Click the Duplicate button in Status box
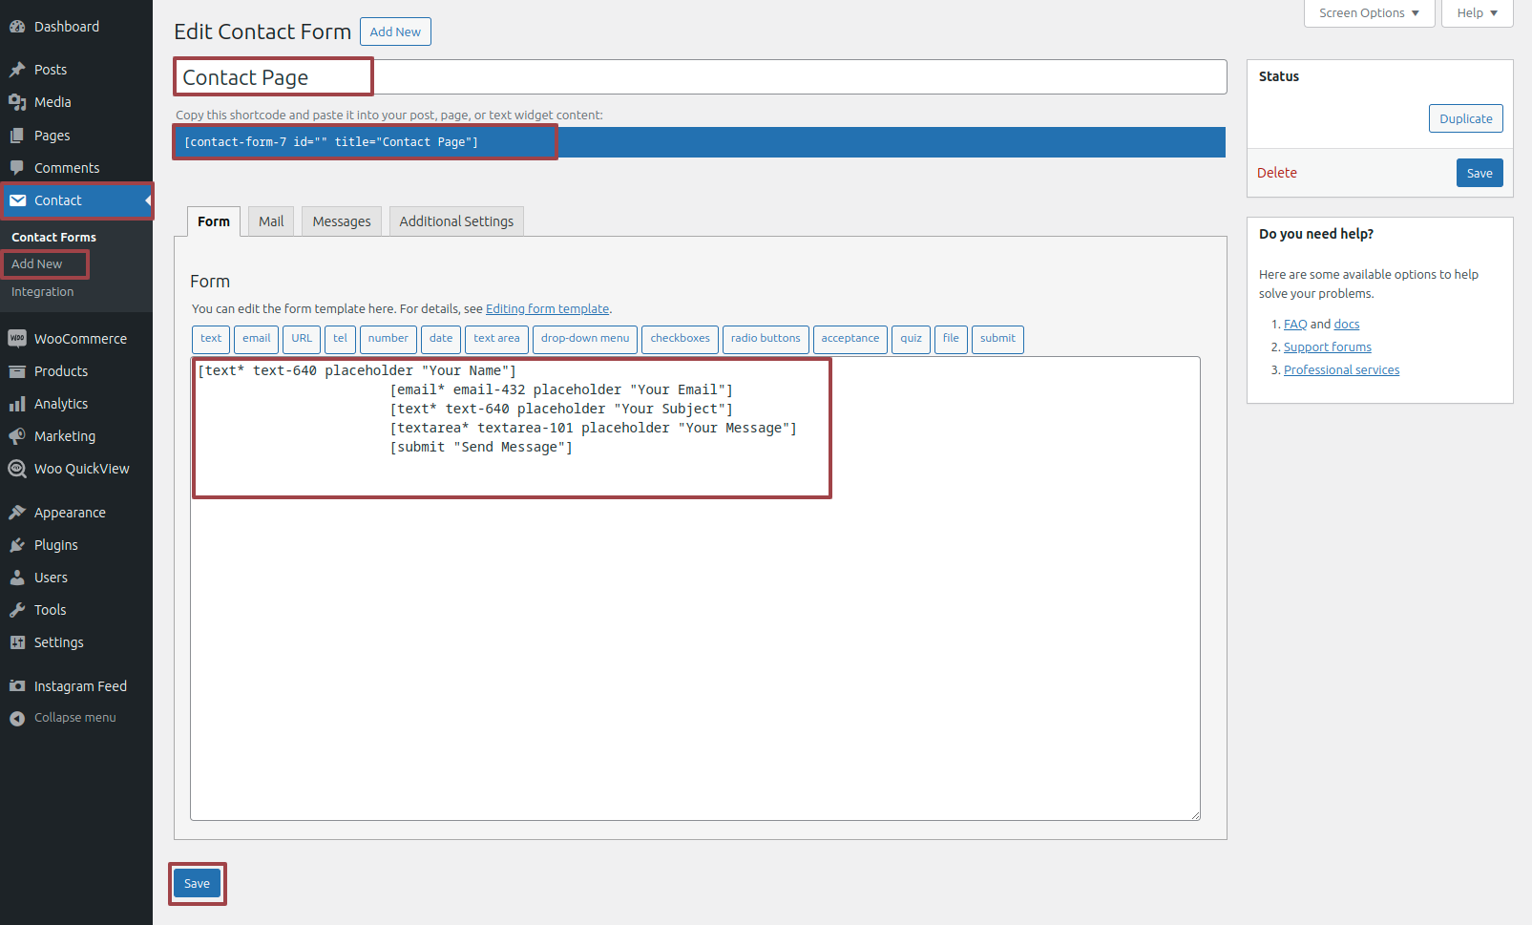This screenshot has width=1532, height=925. coord(1465,118)
